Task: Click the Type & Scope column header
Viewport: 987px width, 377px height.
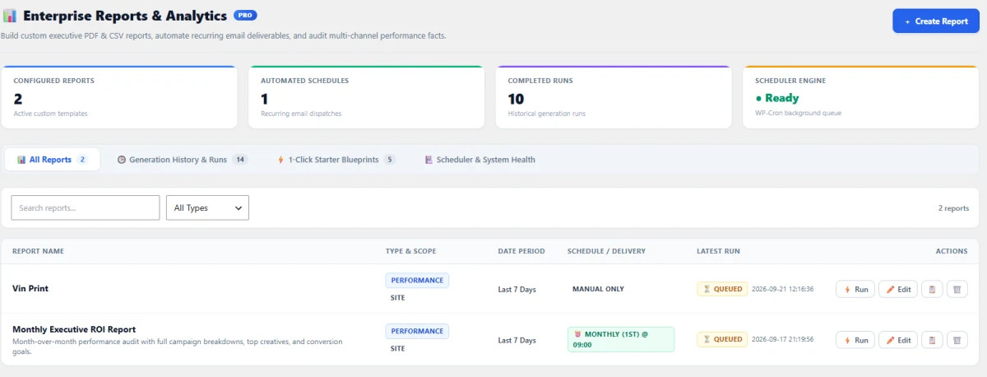Action: point(410,251)
